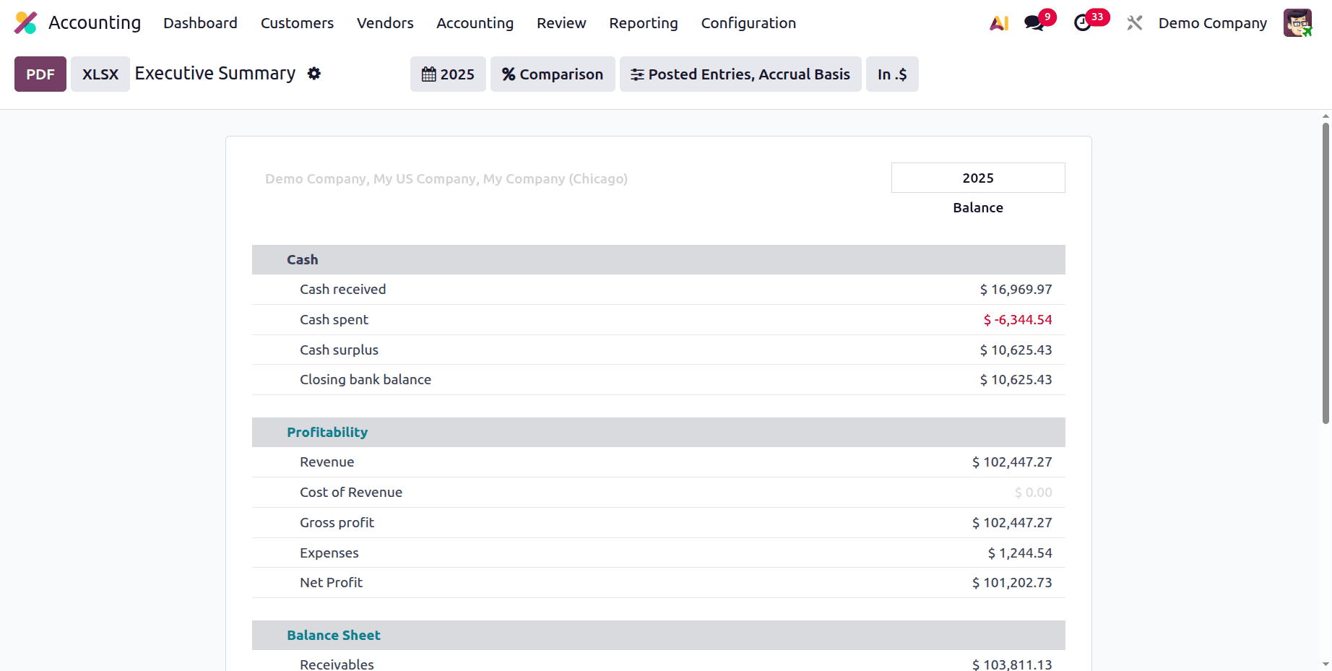Click the Net Profit value $ 101,202.73

coord(1012,582)
